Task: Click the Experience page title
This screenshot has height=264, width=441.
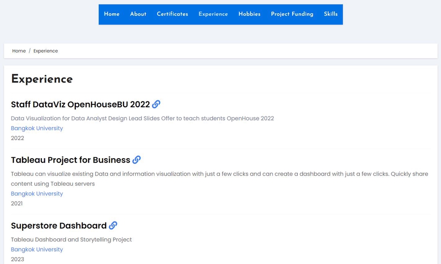Action: [42, 79]
